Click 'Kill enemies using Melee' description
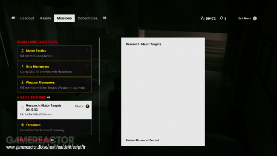 (36, 56)
